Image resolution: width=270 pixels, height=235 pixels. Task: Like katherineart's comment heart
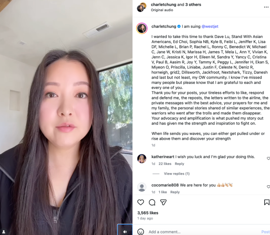coord(268,158)
